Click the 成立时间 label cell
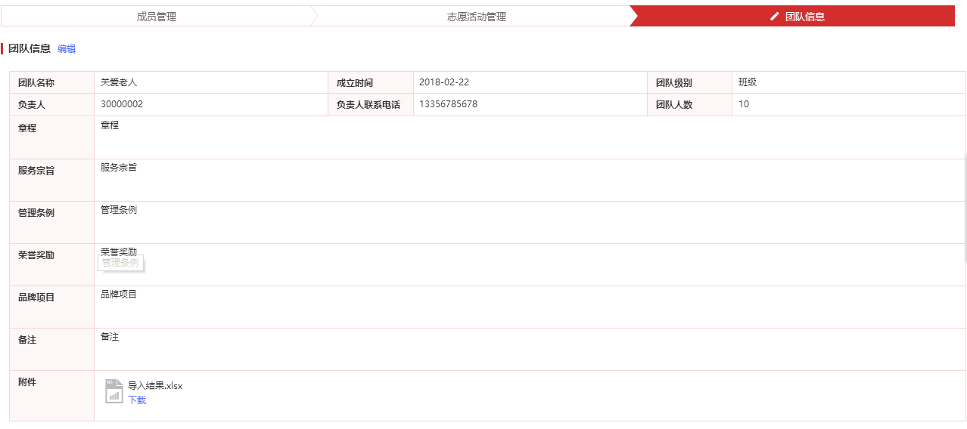967x429 pixels. click(x=371, y=82)
